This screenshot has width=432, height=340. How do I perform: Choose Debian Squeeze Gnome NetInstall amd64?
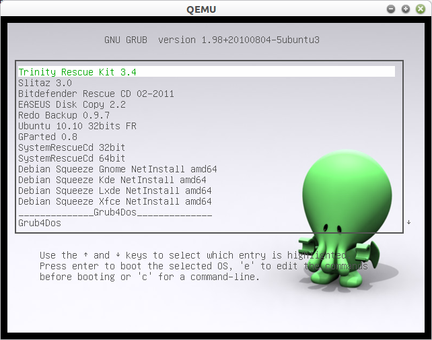pos(118,169)
